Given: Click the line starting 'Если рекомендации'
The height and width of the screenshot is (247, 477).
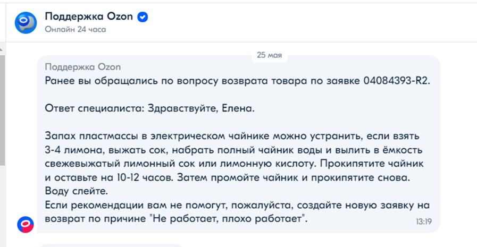Looking at the screenshot, I should pos(237,205).
